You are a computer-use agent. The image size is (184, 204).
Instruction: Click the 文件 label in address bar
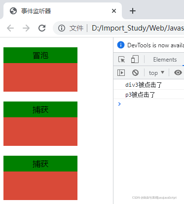76,28
